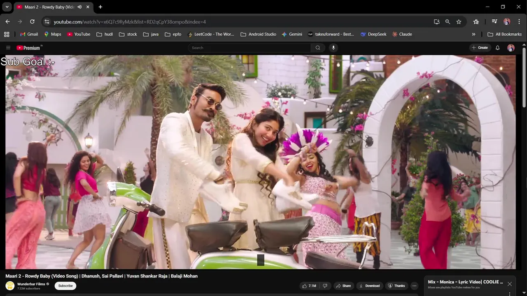Open the bookmarks star extension icon
Viewport: 527px width, 296px height.
[476, 22]
